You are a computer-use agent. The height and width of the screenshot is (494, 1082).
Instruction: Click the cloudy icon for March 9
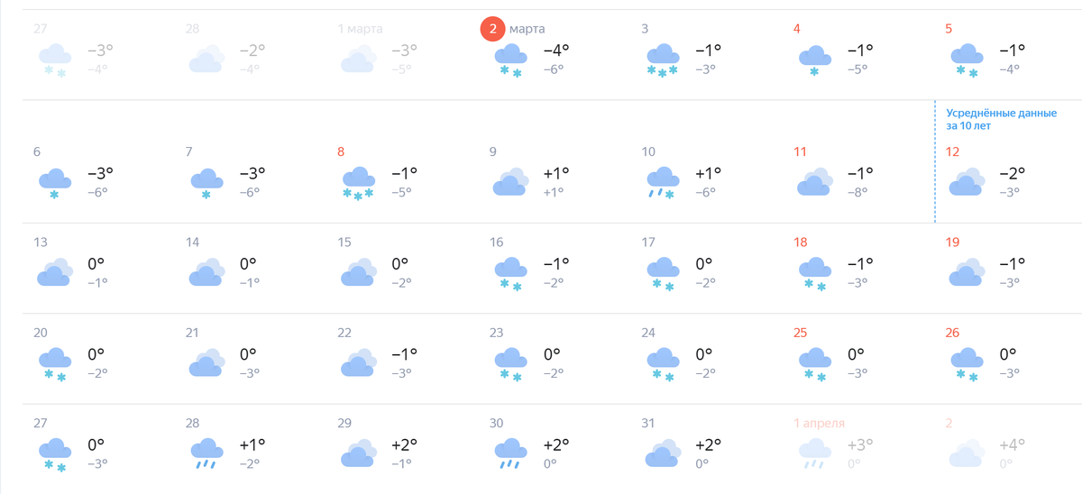pos(510,181)
